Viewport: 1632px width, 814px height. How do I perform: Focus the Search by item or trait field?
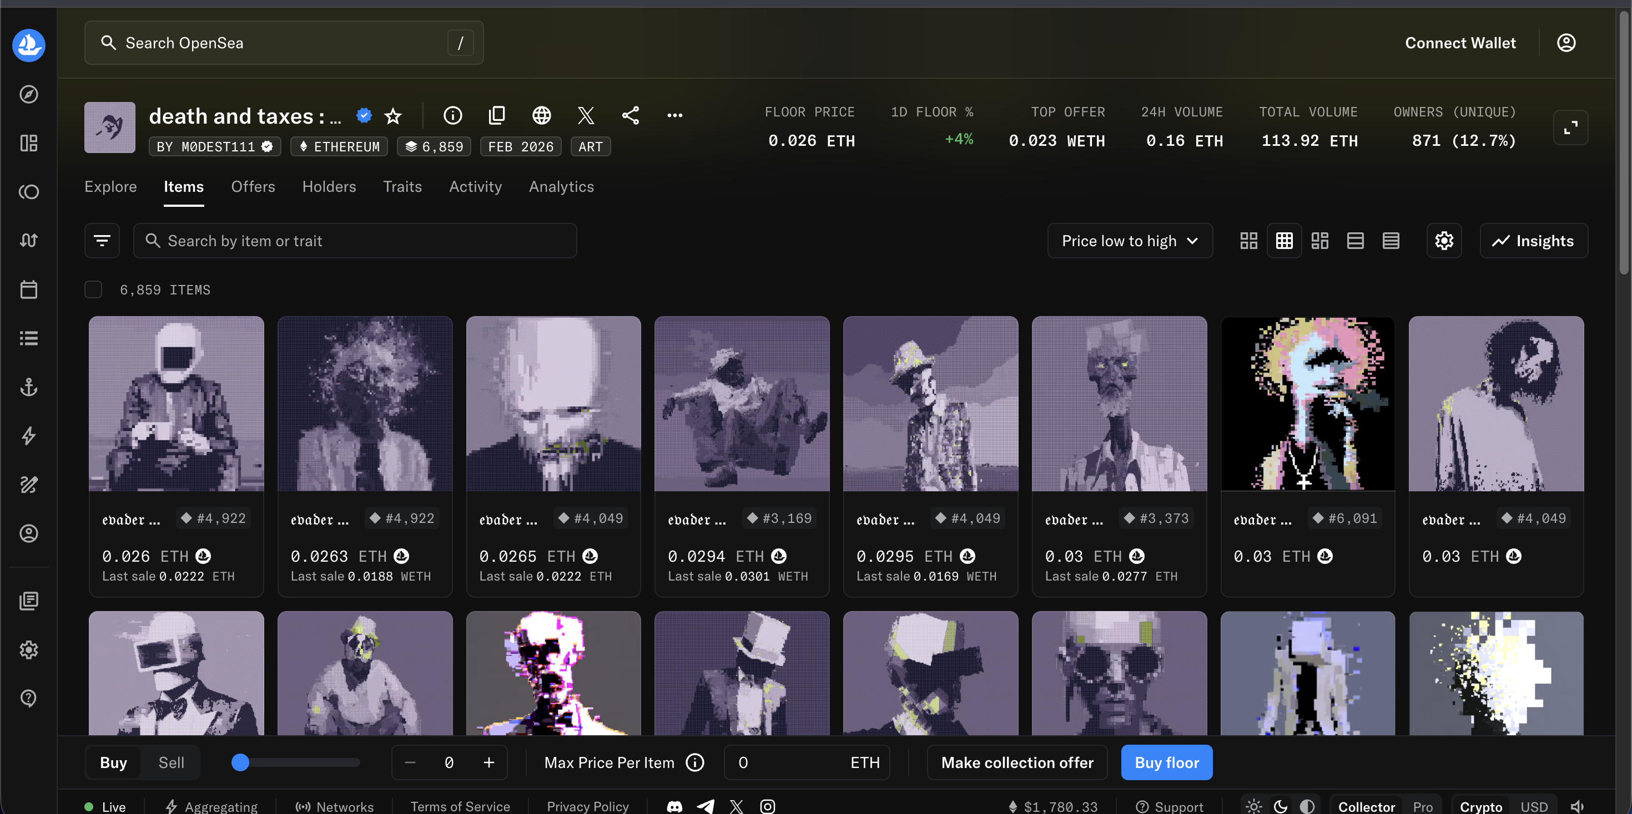tap(355, 241)
